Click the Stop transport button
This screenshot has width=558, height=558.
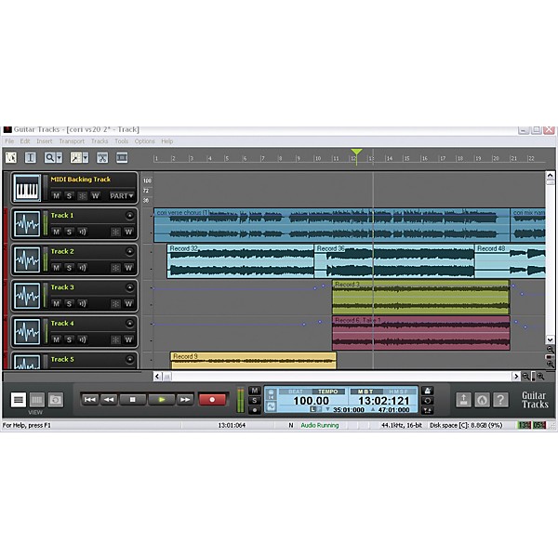pyautogui.click(x=134, y=399)
